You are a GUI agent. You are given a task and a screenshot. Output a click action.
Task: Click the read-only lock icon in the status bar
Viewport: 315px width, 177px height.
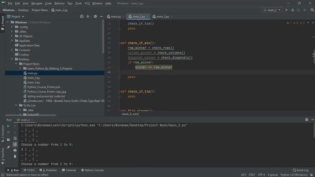[311, 175]
